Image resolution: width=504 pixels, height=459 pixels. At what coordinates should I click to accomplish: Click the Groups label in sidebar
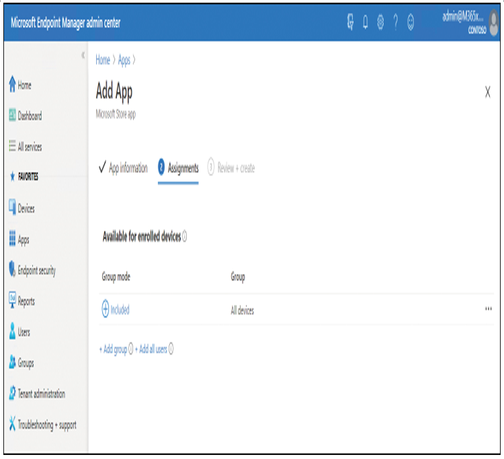pyautogui.click(x=26, y=363)
